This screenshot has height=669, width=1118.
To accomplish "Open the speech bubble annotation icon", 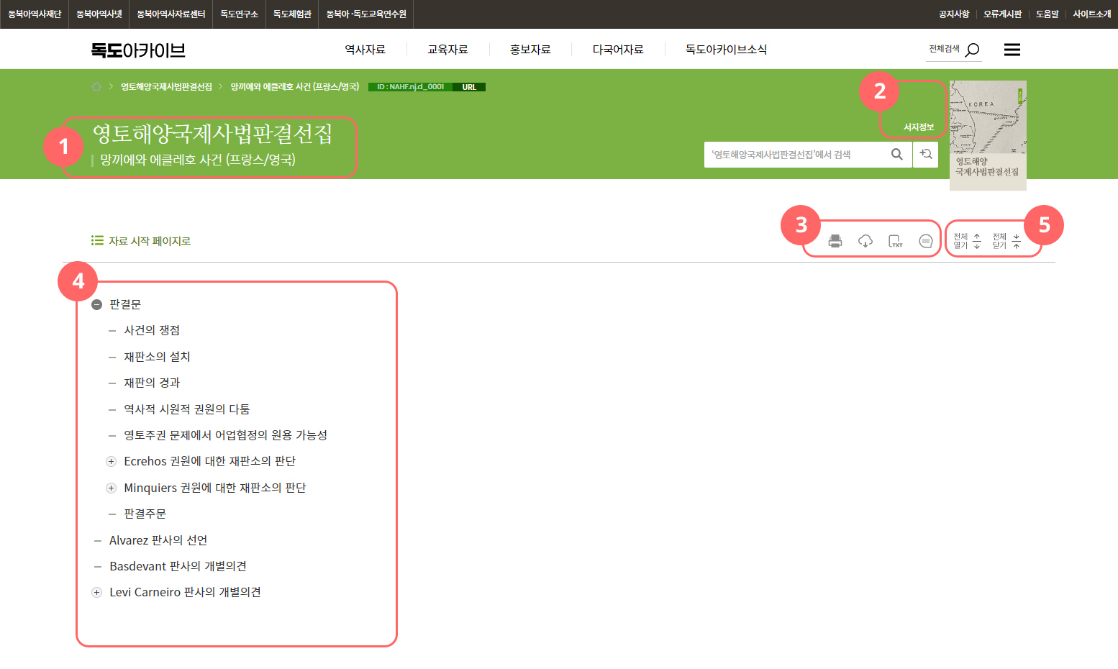I will pos(926,241).
